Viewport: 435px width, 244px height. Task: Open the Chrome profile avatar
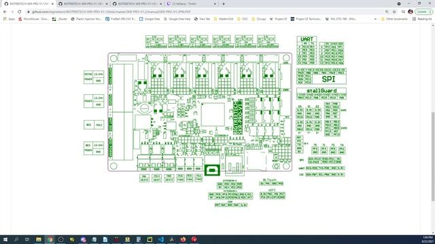pyautogui.click(x=411, y=12)
